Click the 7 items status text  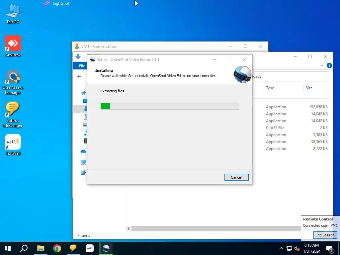tap(83, 235)
